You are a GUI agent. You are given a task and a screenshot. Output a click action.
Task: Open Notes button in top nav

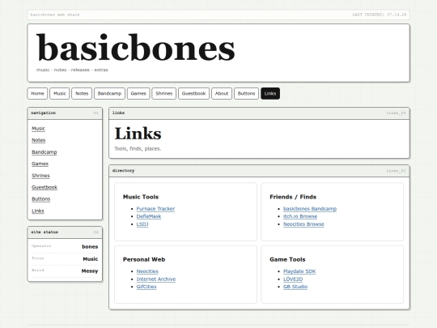tap(82, 93)
